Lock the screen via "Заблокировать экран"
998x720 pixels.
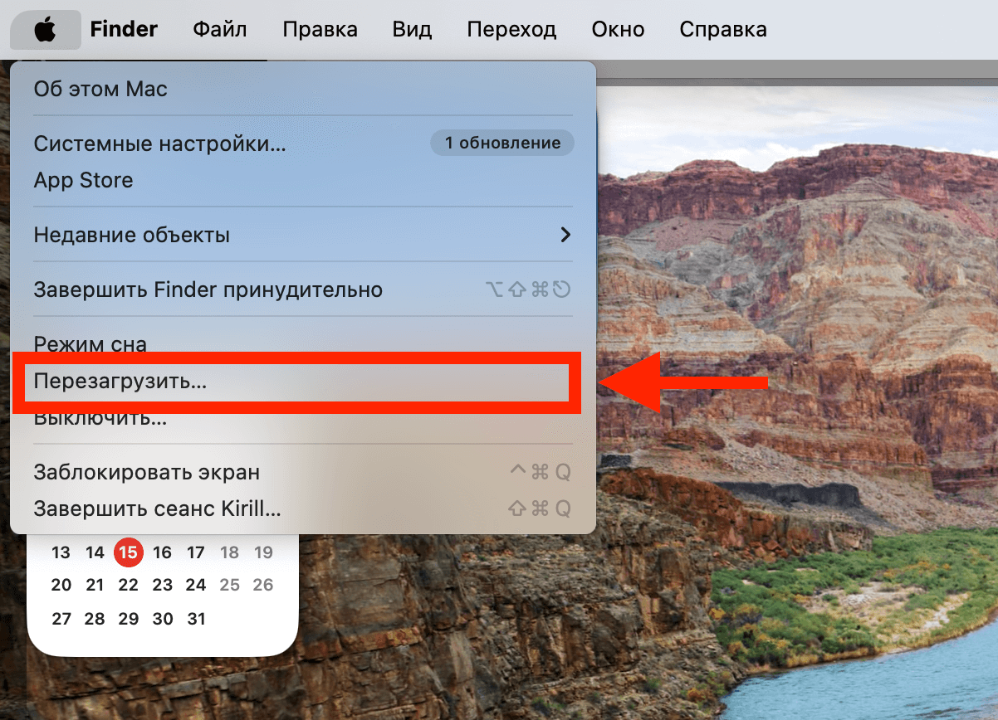[x=148, y=472]
